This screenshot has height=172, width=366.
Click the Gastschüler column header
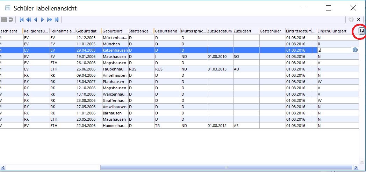click(272, 31)
